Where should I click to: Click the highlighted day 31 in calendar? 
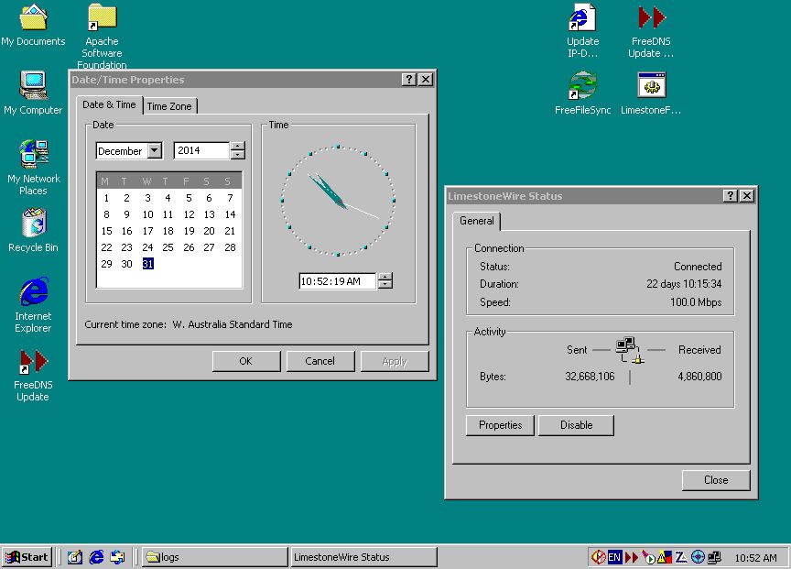coord(147,264)
